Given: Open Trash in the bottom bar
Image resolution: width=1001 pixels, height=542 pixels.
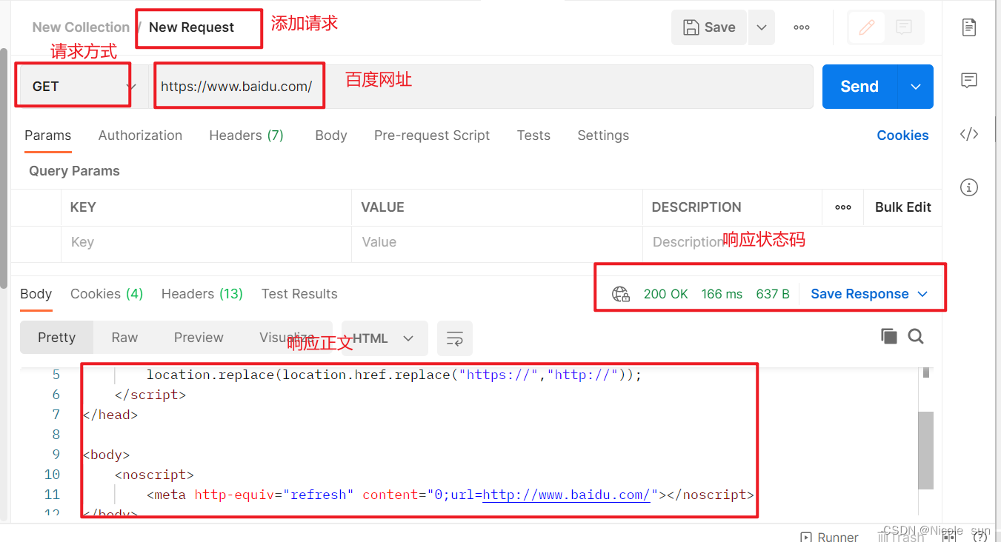Looking at the screenshot, I should click(x=901, y=537).
